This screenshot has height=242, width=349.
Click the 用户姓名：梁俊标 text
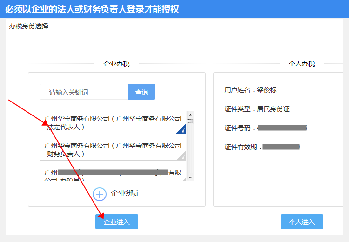251,90
